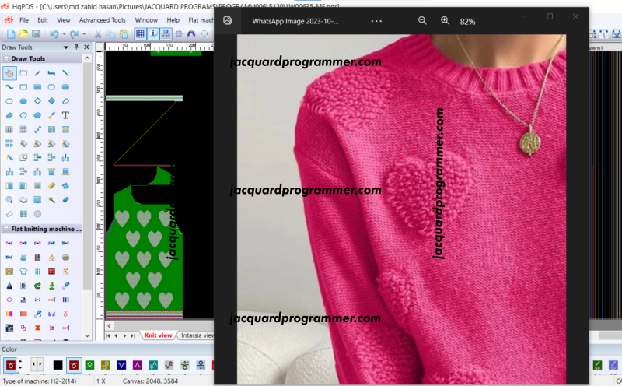Click the zoom out magnifier in photo viewer
This screenshot has width=622, height=386.
[x=422, y=21]
